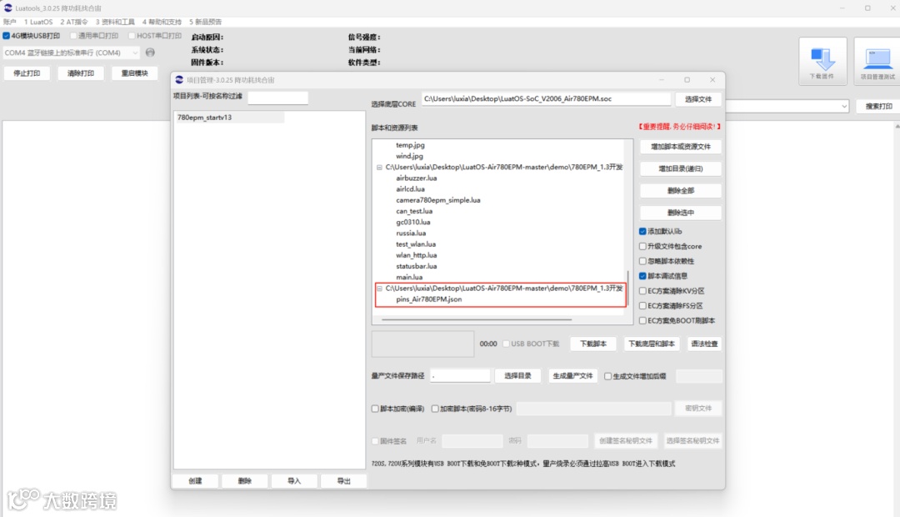900x517 pixels.
Task: Click the 删除全部 button
Action: pyautogui.click(x=681, y=191)
